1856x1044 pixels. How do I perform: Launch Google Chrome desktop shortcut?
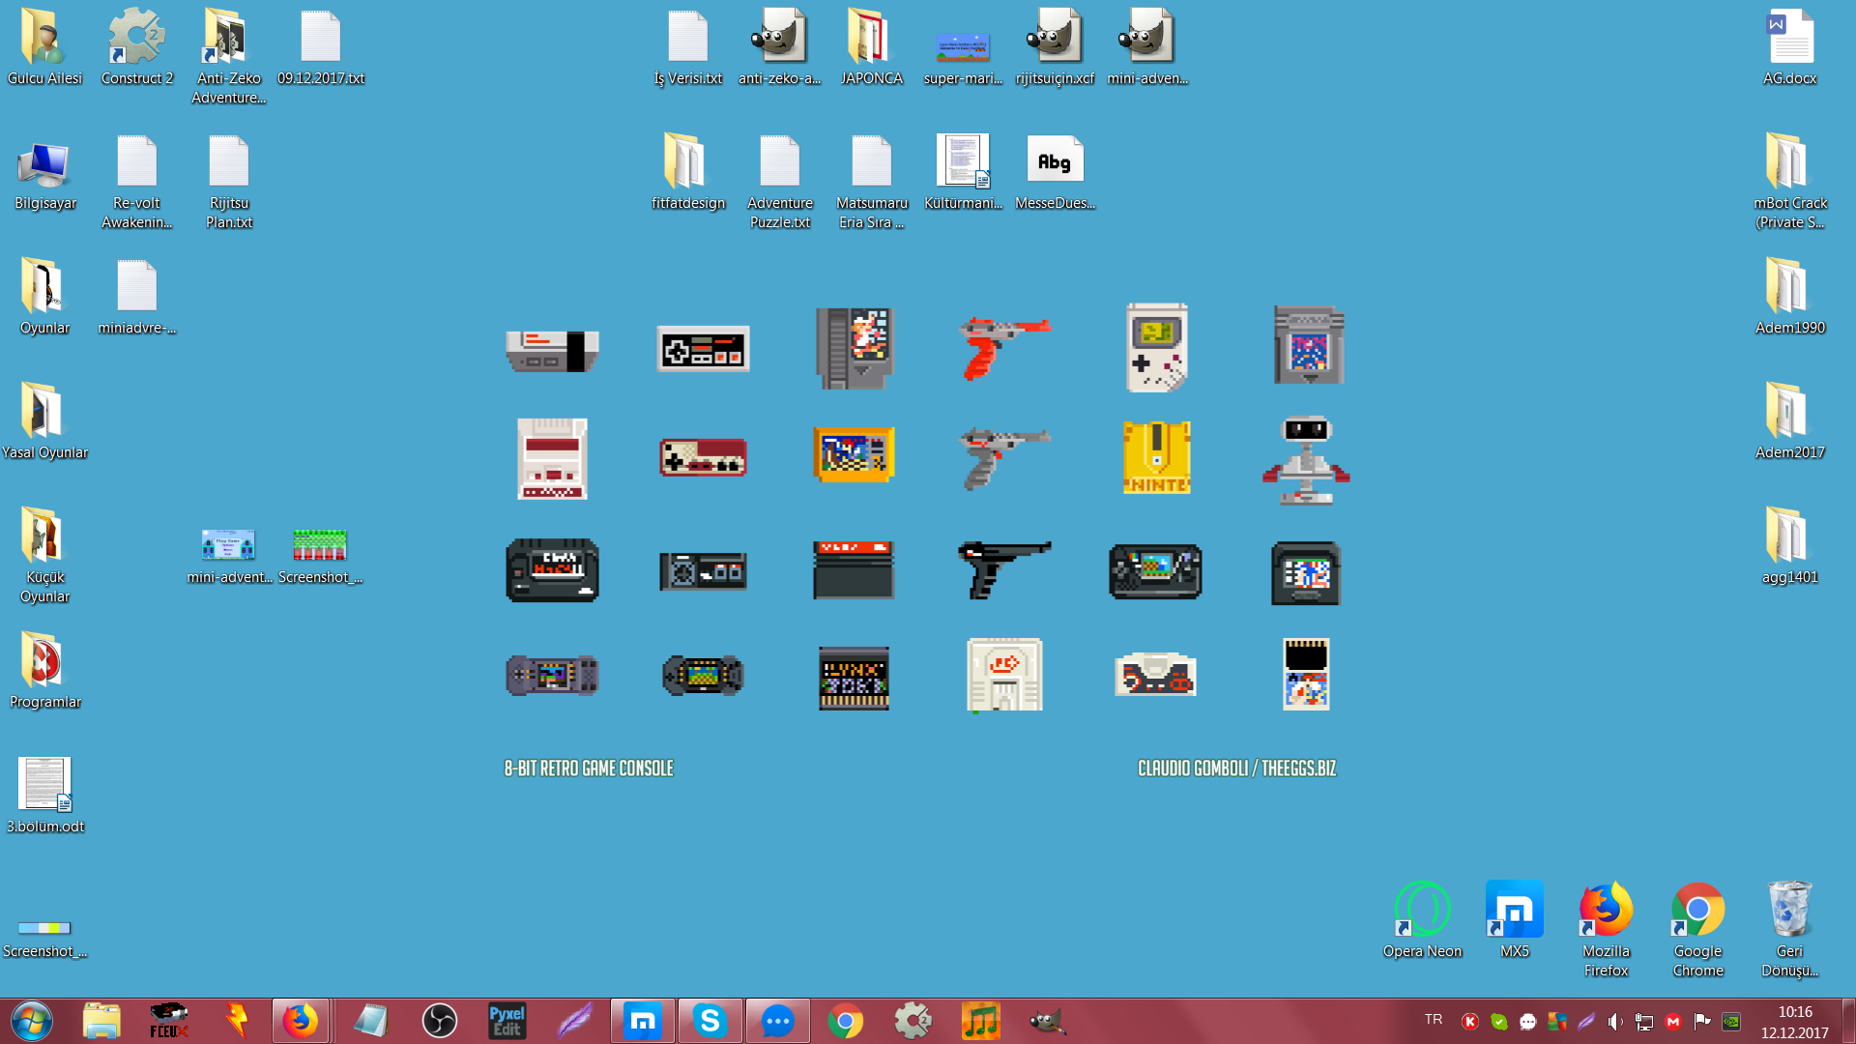pos(1697,930)
